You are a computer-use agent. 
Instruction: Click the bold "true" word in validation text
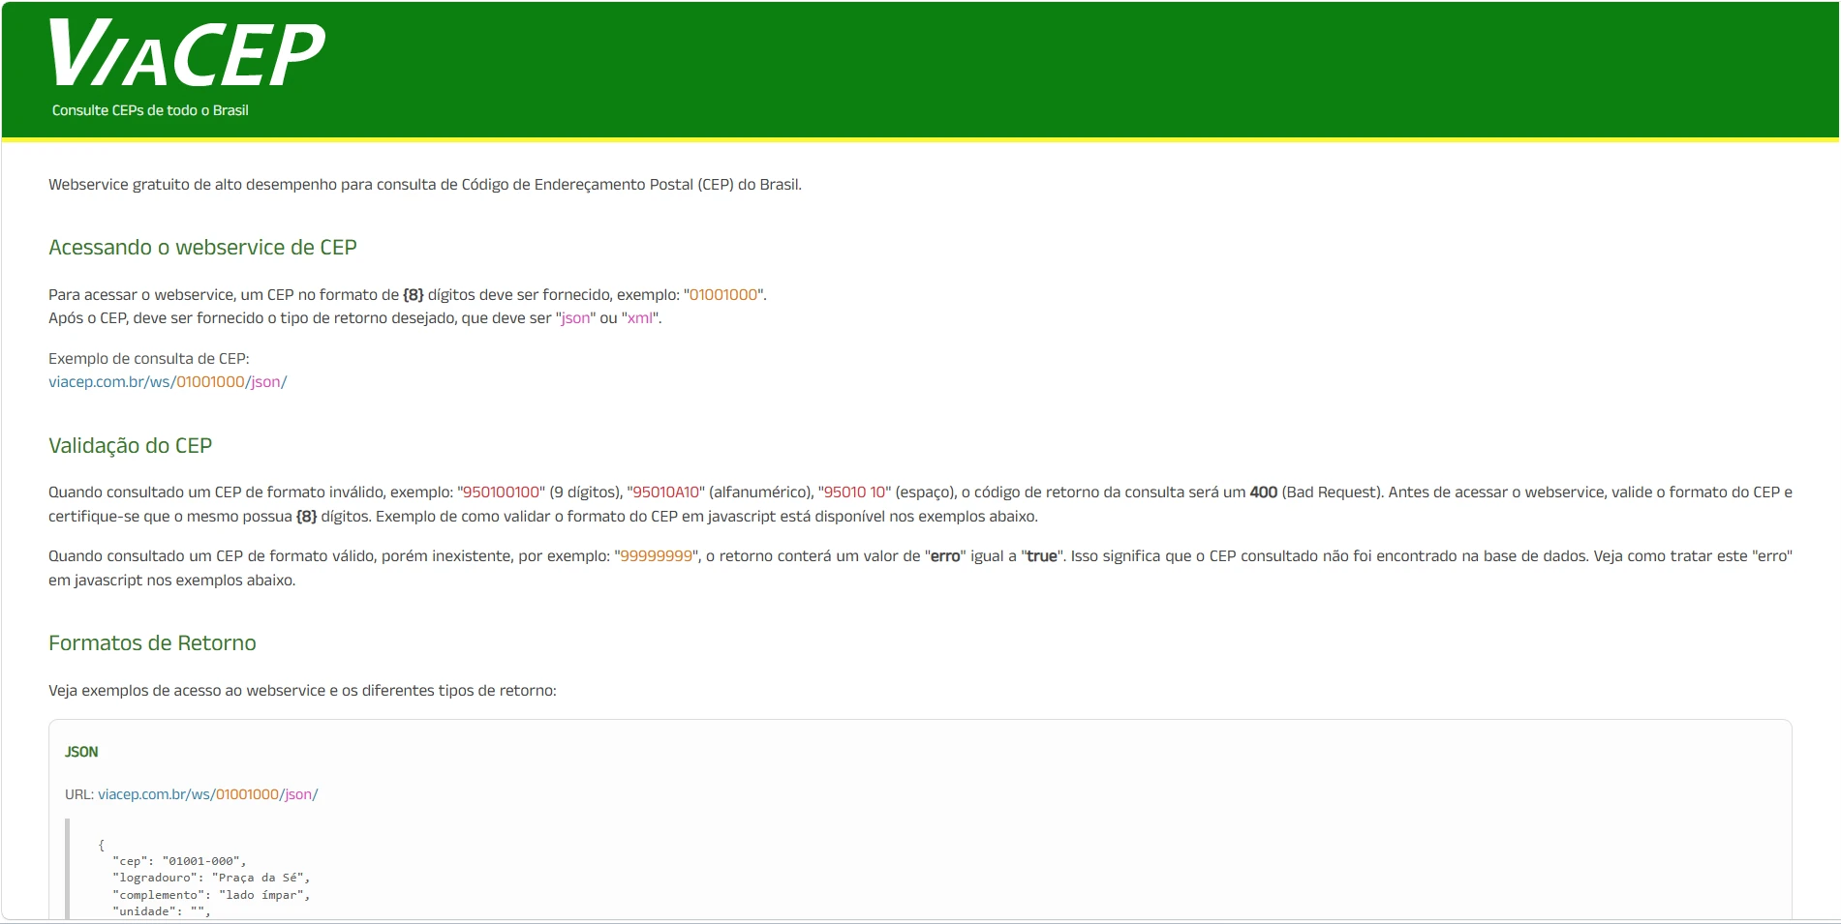click(x=1042, y=556)
